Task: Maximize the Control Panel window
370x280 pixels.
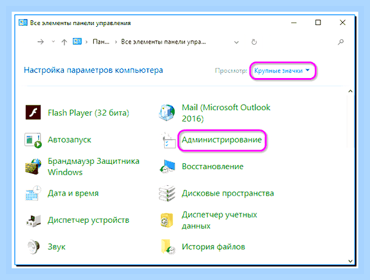Action: point(318,23)
